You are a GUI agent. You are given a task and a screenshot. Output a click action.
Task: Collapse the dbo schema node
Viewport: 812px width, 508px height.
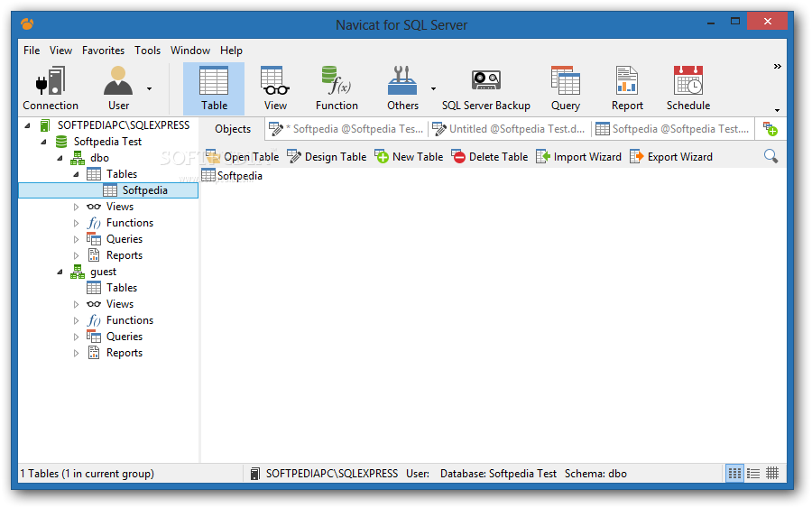tap(60, 158)
